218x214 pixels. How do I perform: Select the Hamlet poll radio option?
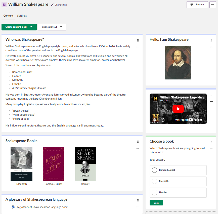tap(154, 193)
